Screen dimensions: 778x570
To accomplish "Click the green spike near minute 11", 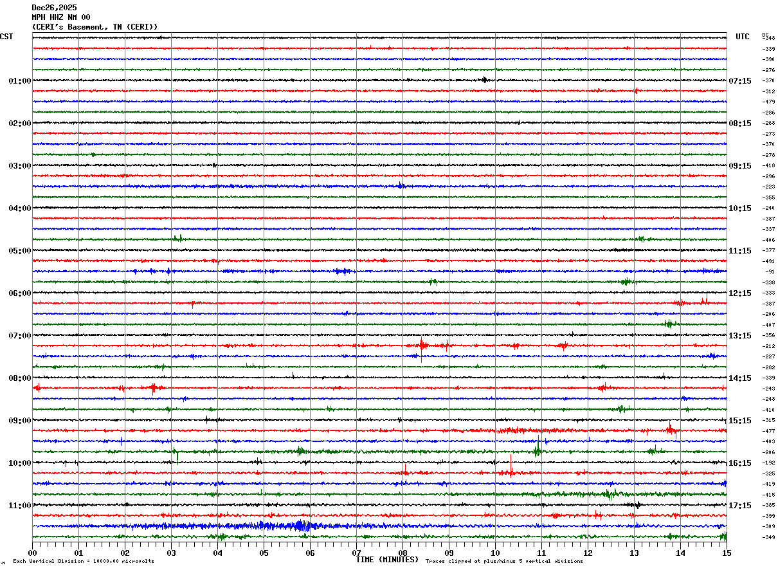I will point(538,448).
